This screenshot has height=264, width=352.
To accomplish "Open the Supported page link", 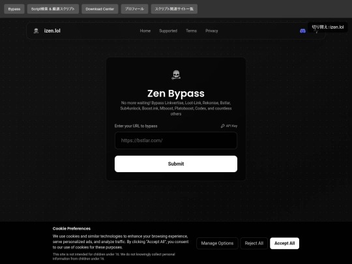I will coord(168,31).
